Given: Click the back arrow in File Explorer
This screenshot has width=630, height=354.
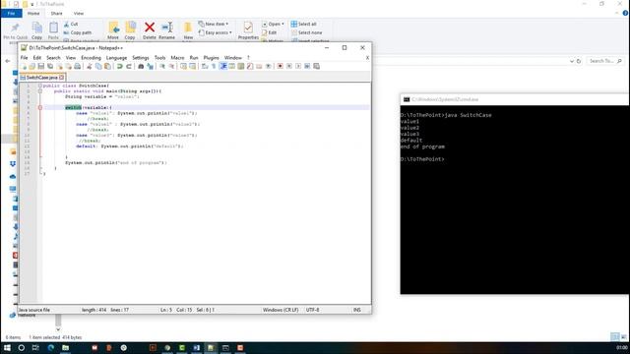Looking at the screenshot, I should (x=8, y=61).
